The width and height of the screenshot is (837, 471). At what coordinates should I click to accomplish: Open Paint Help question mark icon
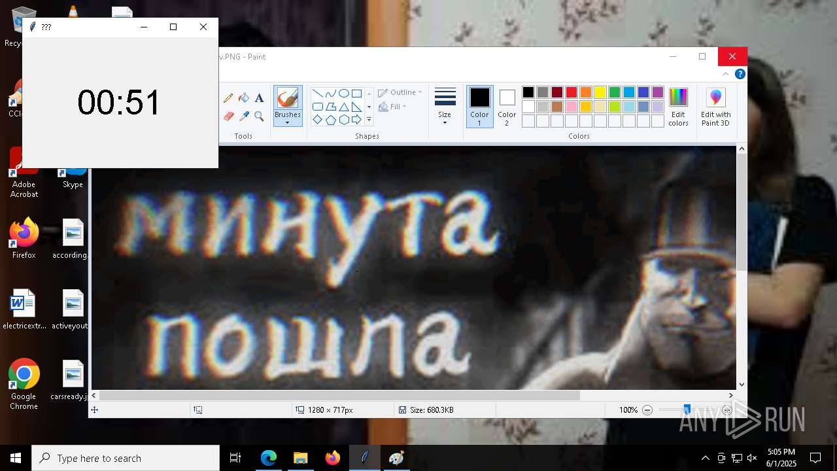(x=740, y=74)
